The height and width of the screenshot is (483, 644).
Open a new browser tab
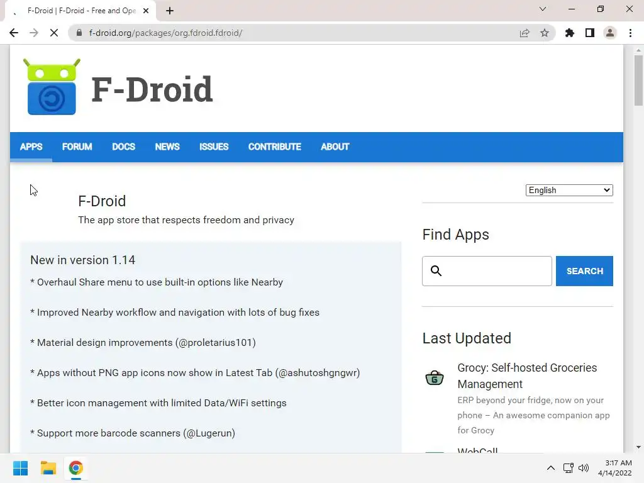[x=170, y=11]
